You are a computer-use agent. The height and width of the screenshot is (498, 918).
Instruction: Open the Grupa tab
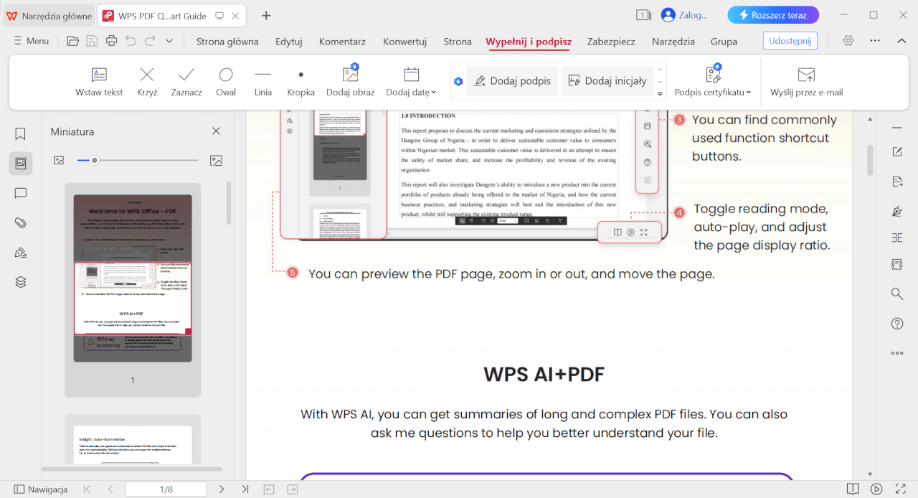724,42
